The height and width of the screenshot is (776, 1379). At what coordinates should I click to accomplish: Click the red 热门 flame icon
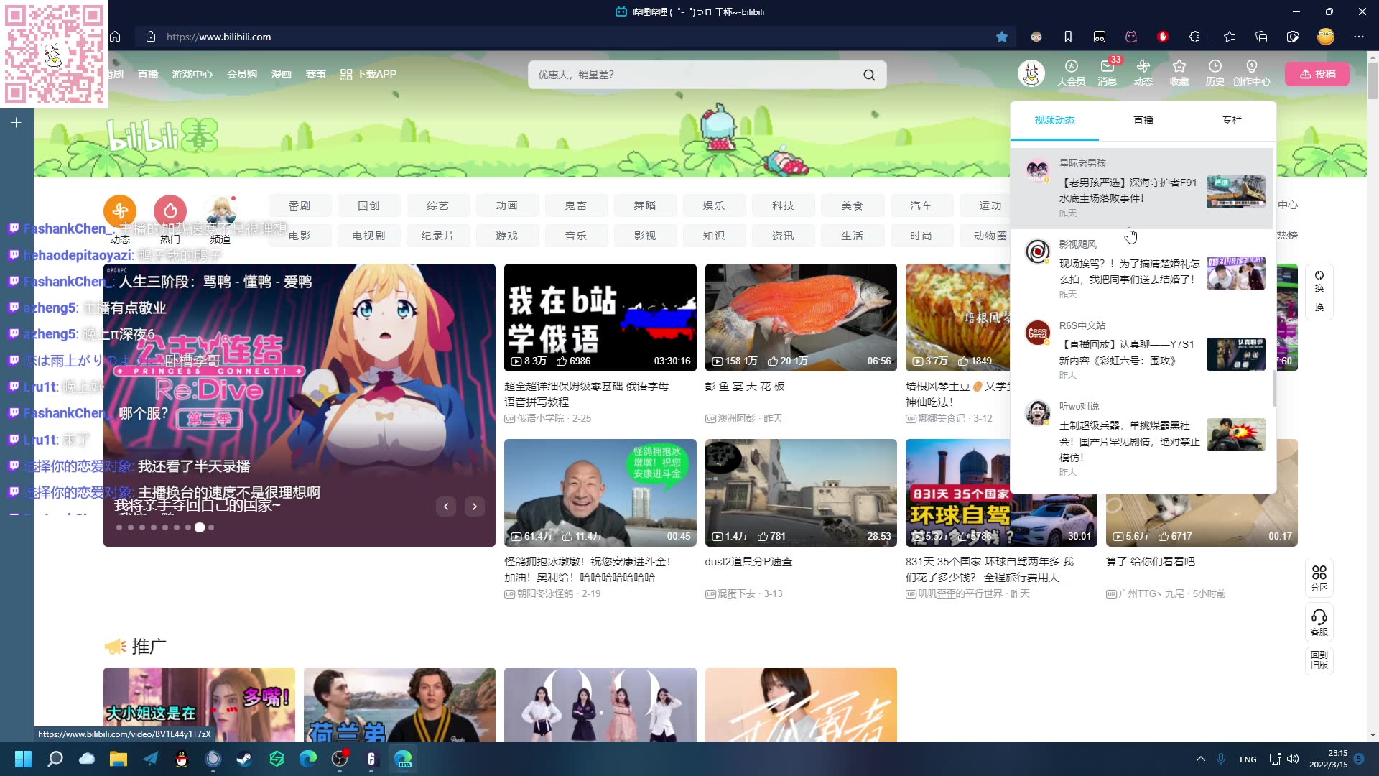170,211
